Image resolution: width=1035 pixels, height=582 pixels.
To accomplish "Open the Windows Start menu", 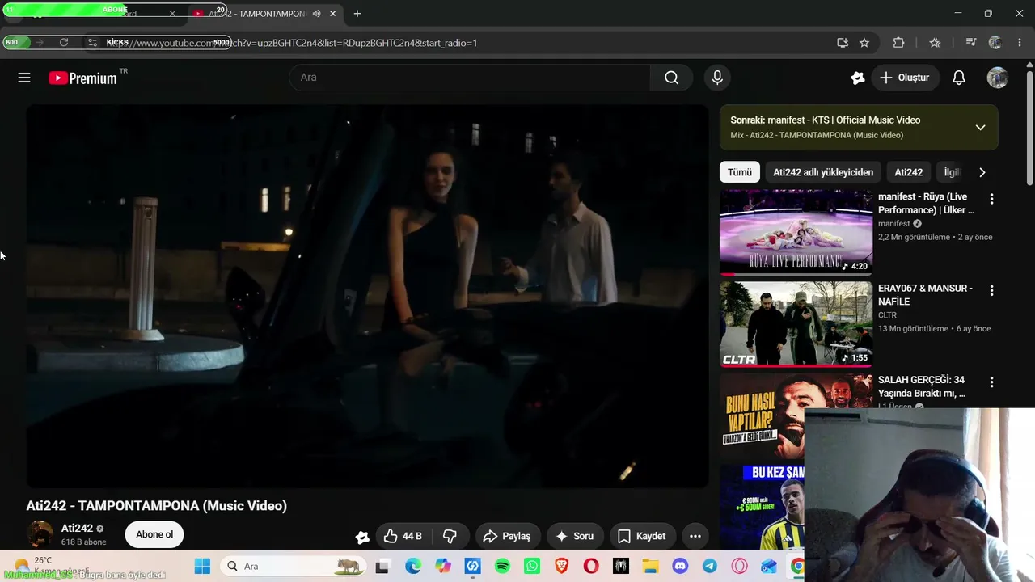I will tap(202, 567).
